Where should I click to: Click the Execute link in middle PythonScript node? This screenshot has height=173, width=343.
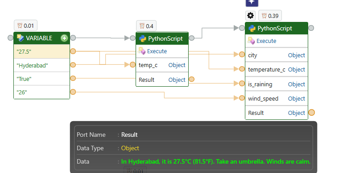point(157,51)
